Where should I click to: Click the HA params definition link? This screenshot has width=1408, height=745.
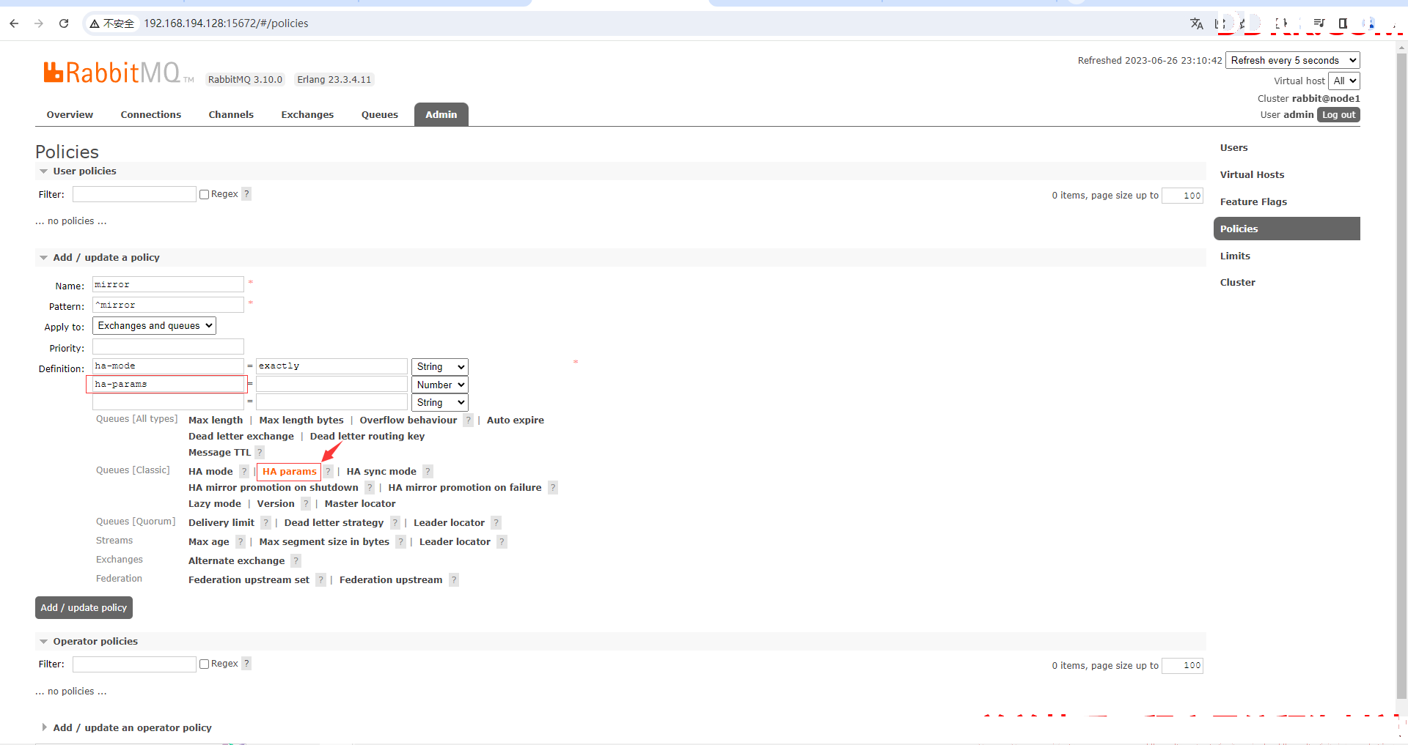[289, 472]
